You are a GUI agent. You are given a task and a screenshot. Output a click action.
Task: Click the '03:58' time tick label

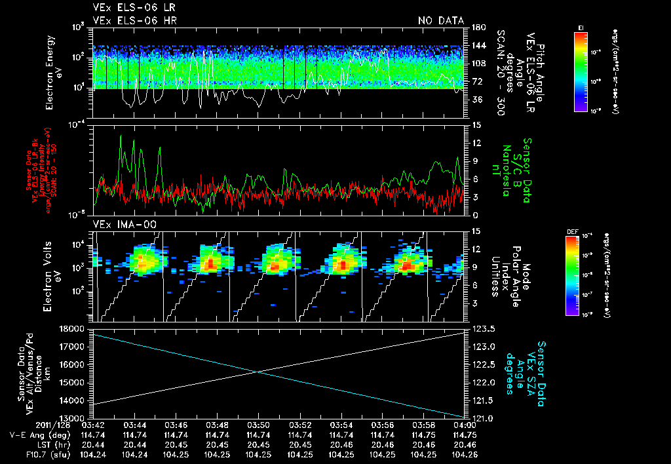(424, 425)
